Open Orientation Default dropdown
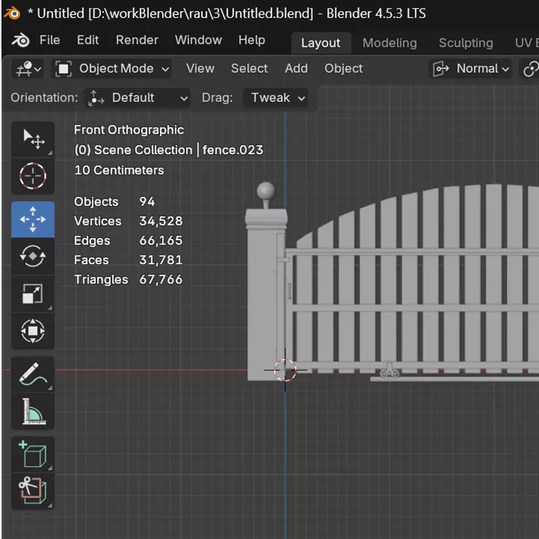539x539 pixels. point(138,98)
